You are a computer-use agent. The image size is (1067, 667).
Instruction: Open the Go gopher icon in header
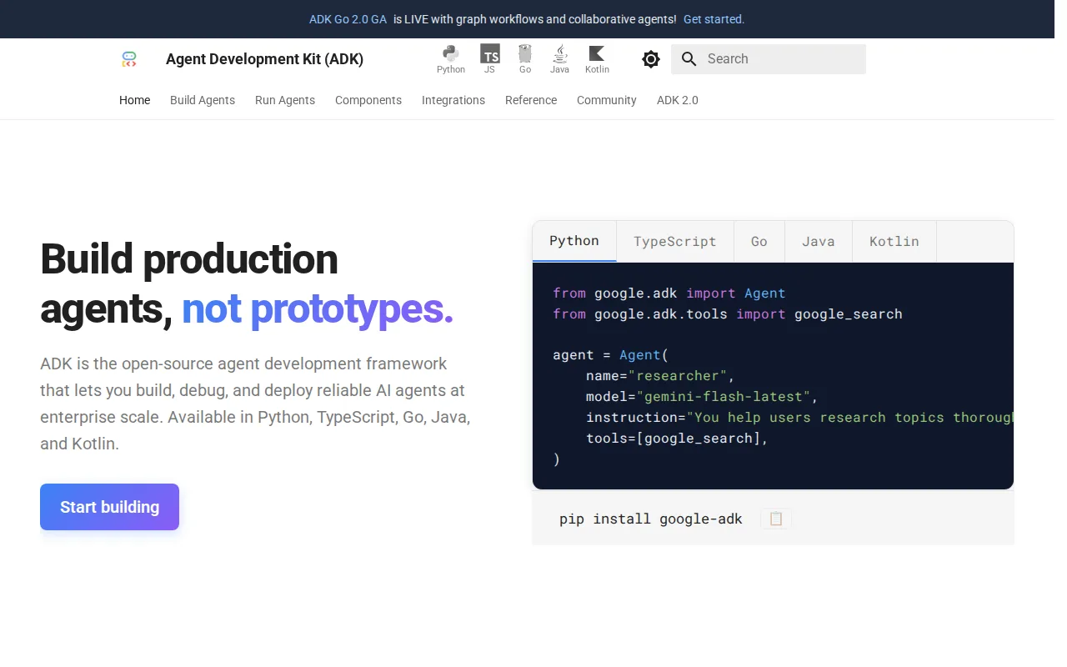click(525, 59)
